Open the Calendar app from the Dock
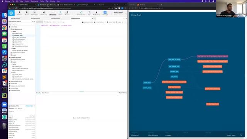Viewport: 247px width, 139px height. 4,40
